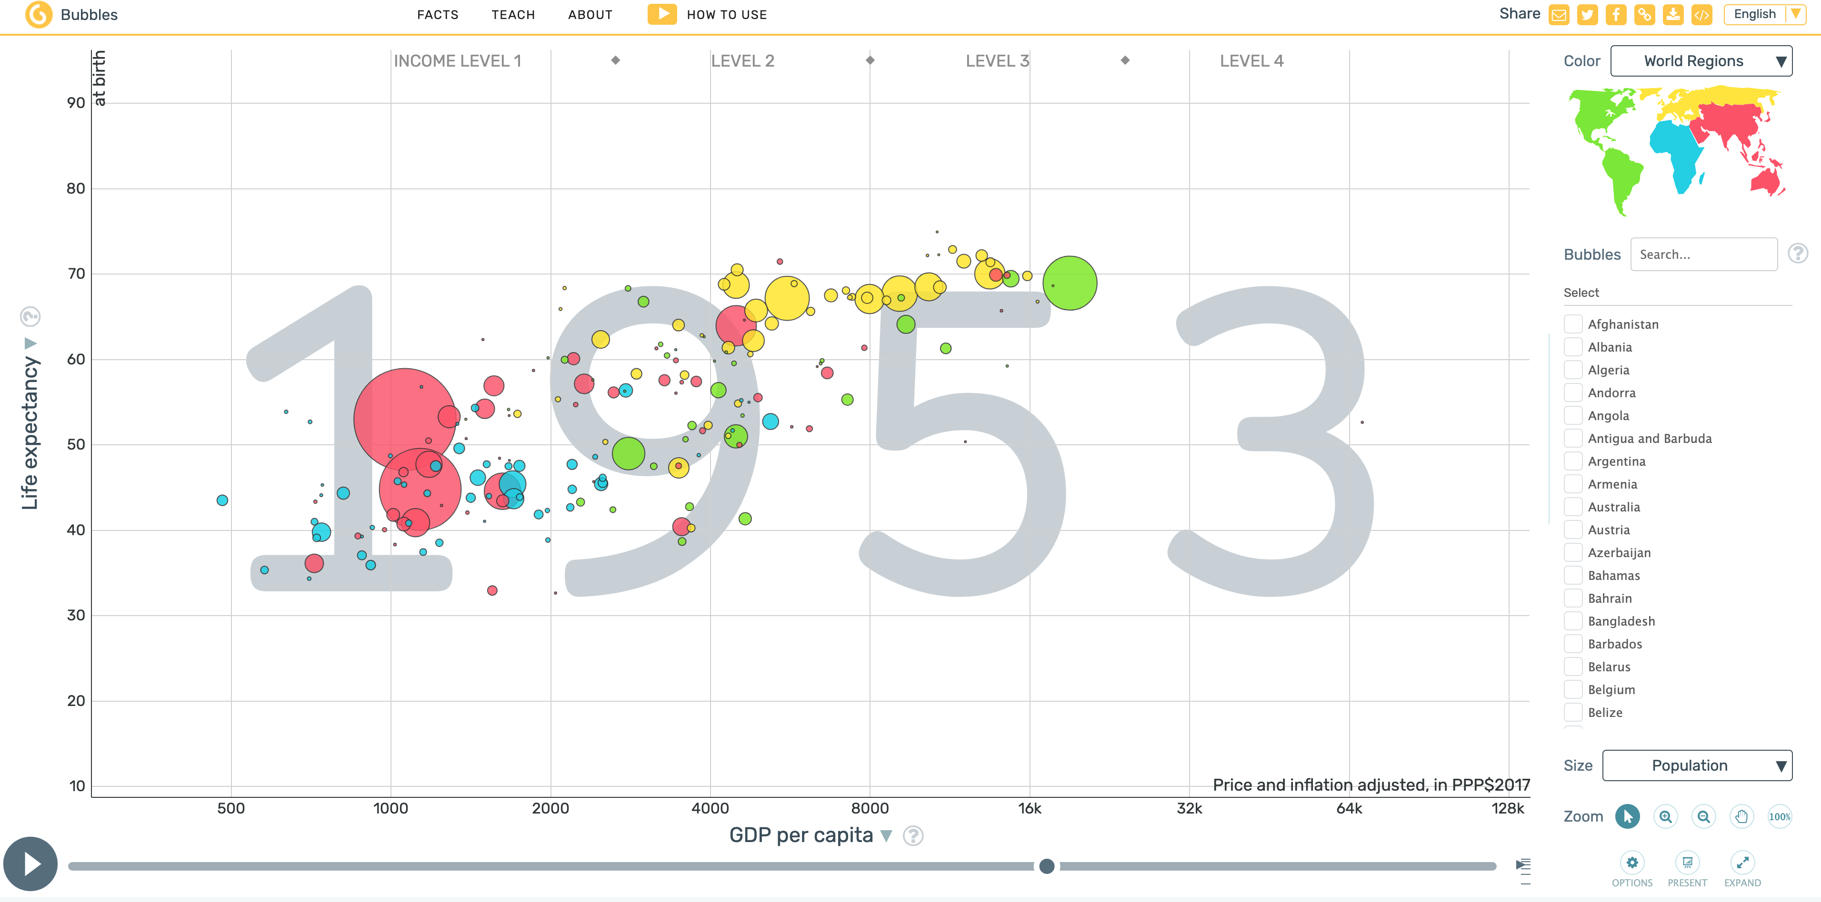Select the pan hand tool

click(1741, 817)
